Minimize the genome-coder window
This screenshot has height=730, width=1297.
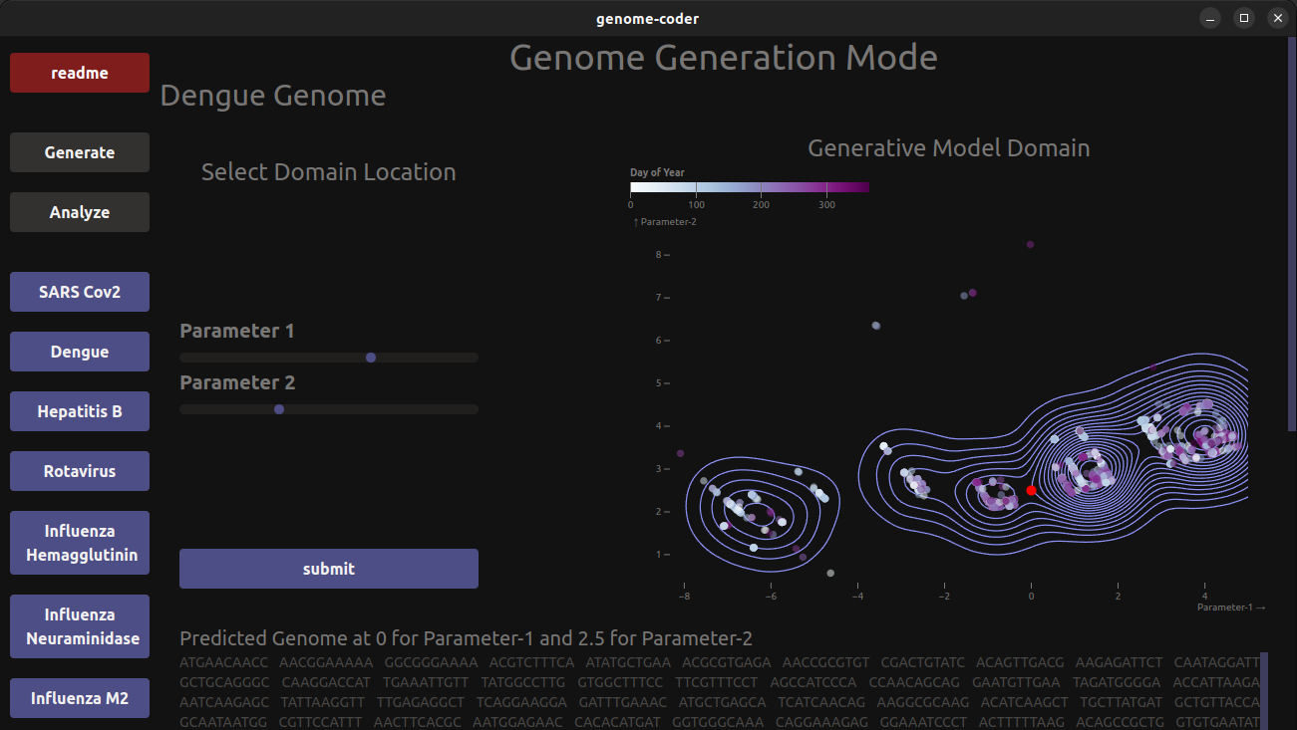point(1210,18)
